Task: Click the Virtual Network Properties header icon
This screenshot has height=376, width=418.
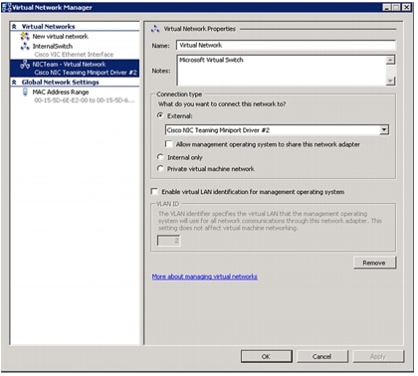Action: pos(155,29)
